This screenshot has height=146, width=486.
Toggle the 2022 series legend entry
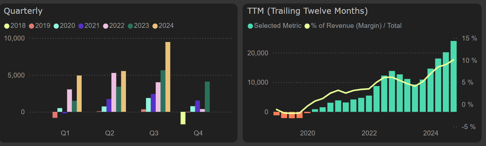tap(114, 26)
